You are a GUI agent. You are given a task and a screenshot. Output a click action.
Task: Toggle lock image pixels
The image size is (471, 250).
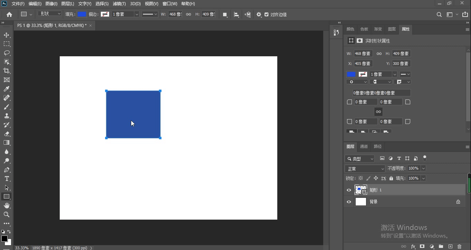pos(368,178)
